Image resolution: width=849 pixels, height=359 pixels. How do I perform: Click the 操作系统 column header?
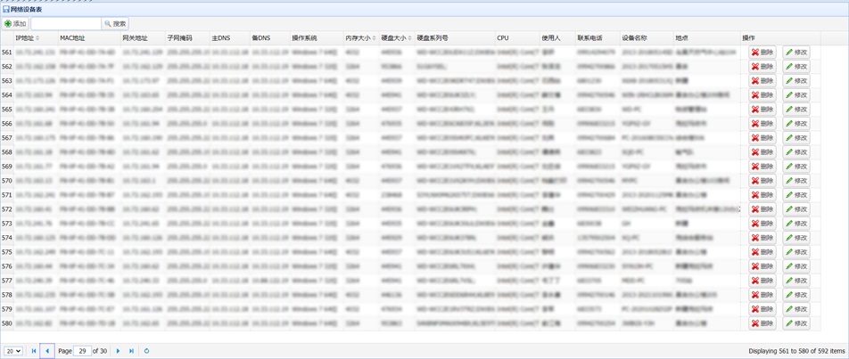[317, 38]
